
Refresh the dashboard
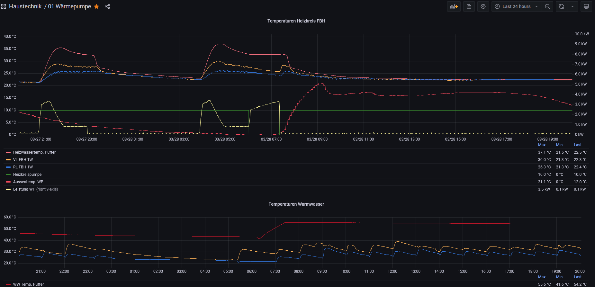(x=562, y=6)
